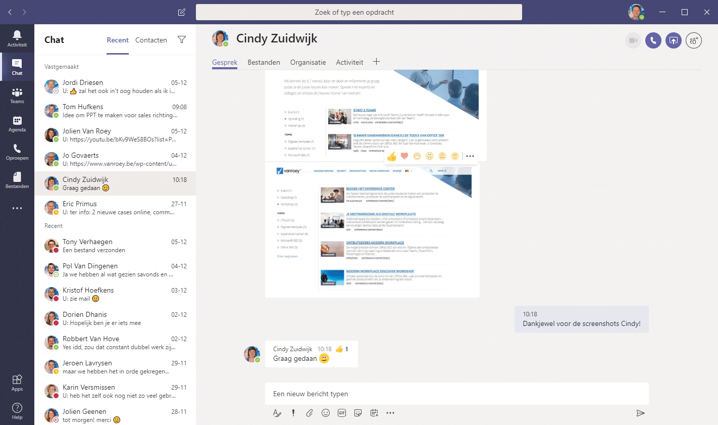Screen dimensions: 718x425
Task: Go back with the left arrow
Action: [10, 12]
